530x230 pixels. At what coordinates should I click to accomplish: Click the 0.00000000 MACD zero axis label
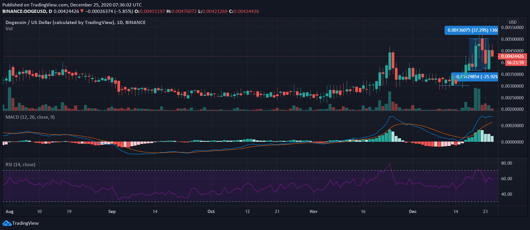coord(512,142)
